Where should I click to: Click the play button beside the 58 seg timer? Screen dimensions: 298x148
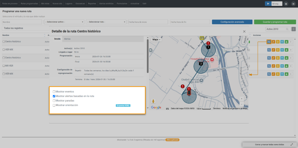[268, 4]
